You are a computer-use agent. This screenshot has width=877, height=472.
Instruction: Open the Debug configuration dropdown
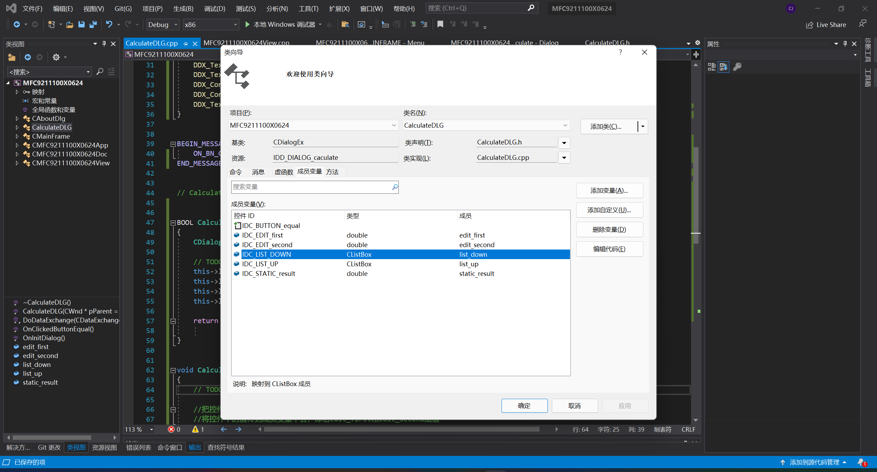tap(176, 25)
